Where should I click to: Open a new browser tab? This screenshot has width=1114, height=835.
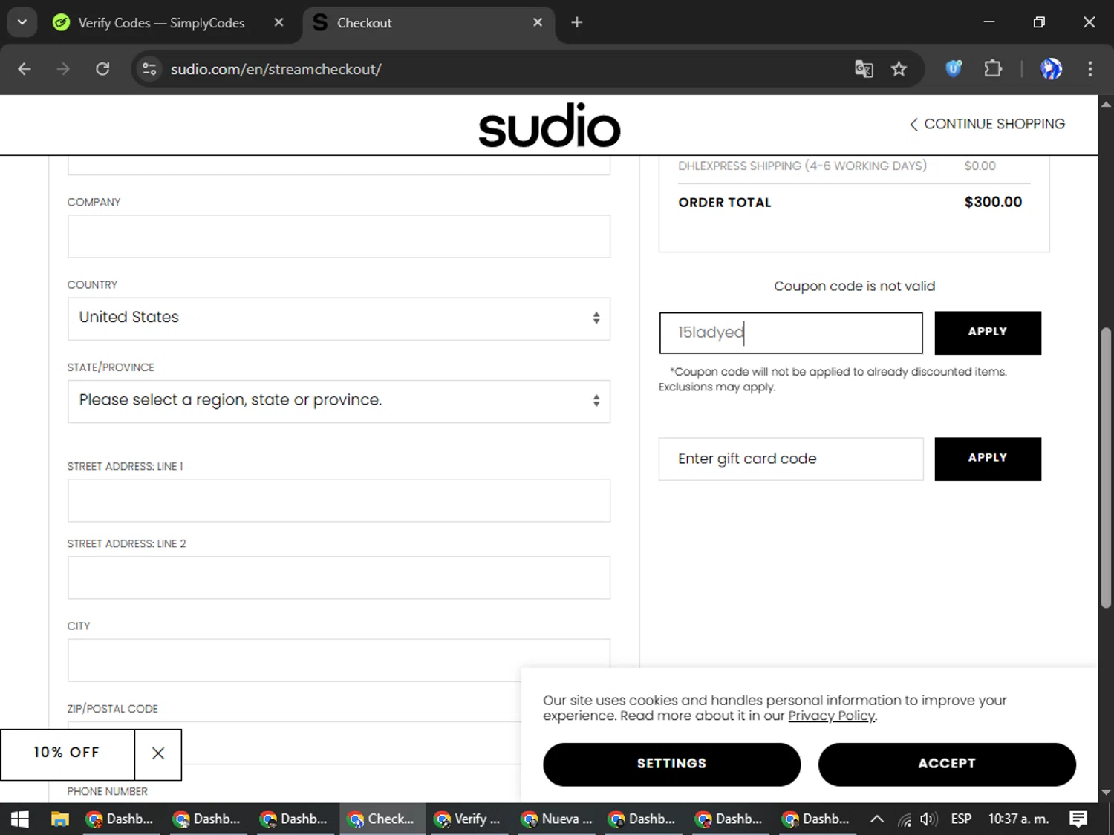coord(576,23)
